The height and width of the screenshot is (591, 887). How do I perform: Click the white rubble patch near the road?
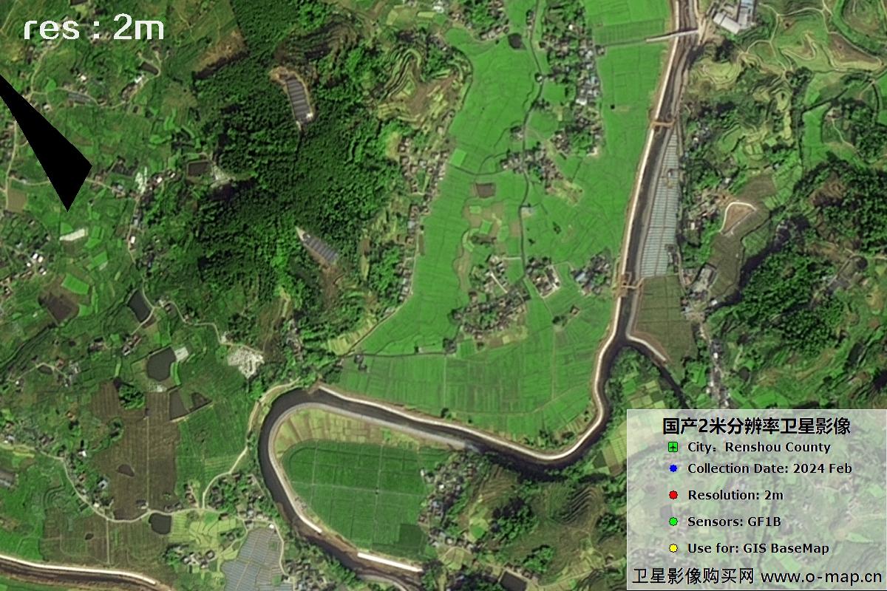click(x=245, y=361)
